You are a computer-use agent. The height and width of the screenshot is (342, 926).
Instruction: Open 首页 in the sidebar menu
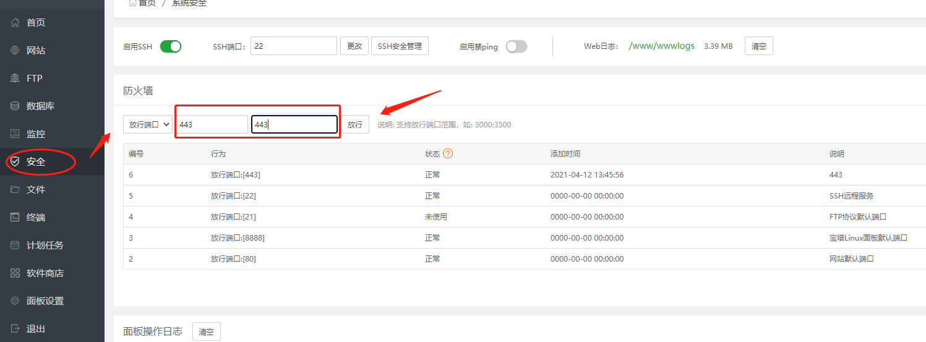click(x=36, y=22)
